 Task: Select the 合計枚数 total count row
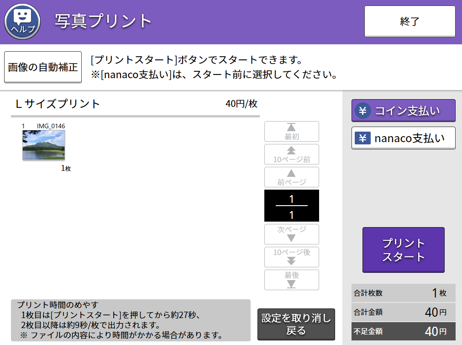403,293
